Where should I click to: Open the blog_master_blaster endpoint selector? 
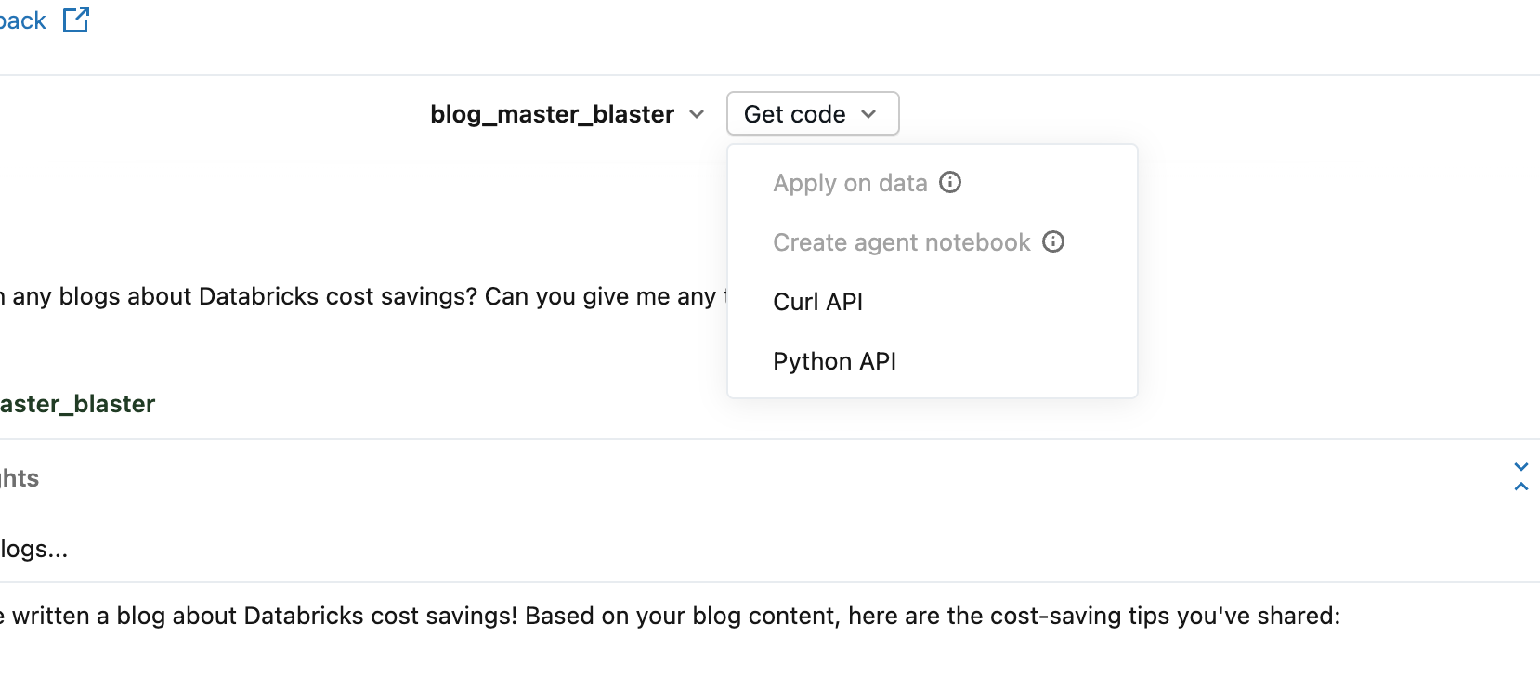click(553, 114)
